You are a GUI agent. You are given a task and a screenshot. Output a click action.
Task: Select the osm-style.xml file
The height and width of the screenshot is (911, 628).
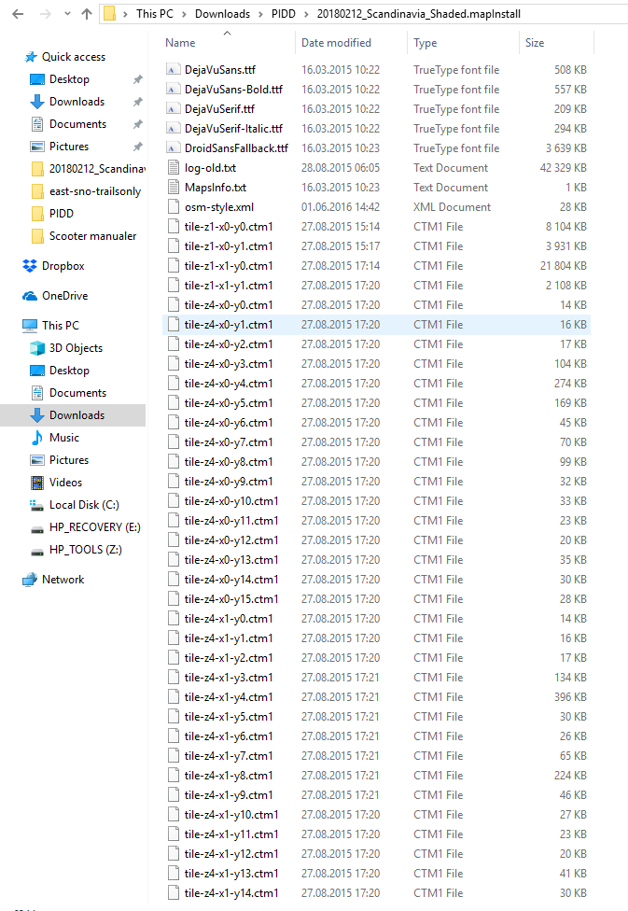[218, 207]
